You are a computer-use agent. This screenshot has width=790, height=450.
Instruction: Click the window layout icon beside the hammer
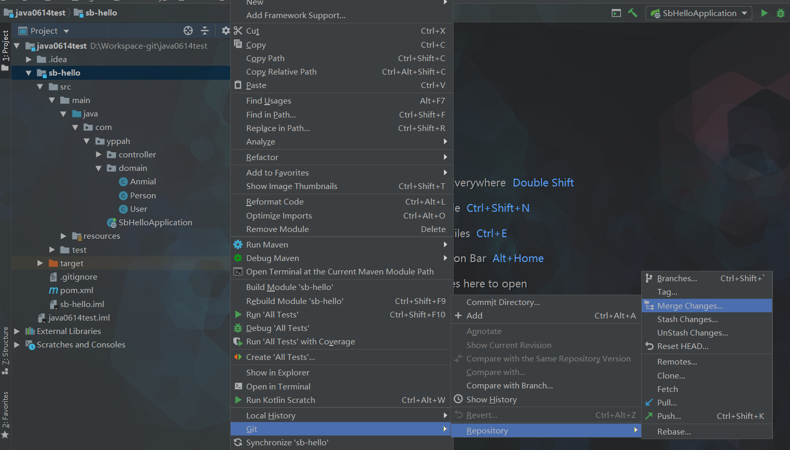point(616,13)
